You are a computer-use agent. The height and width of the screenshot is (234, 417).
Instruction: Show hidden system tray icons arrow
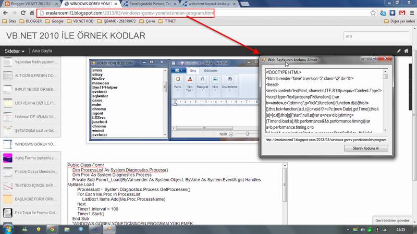point(348,230)
